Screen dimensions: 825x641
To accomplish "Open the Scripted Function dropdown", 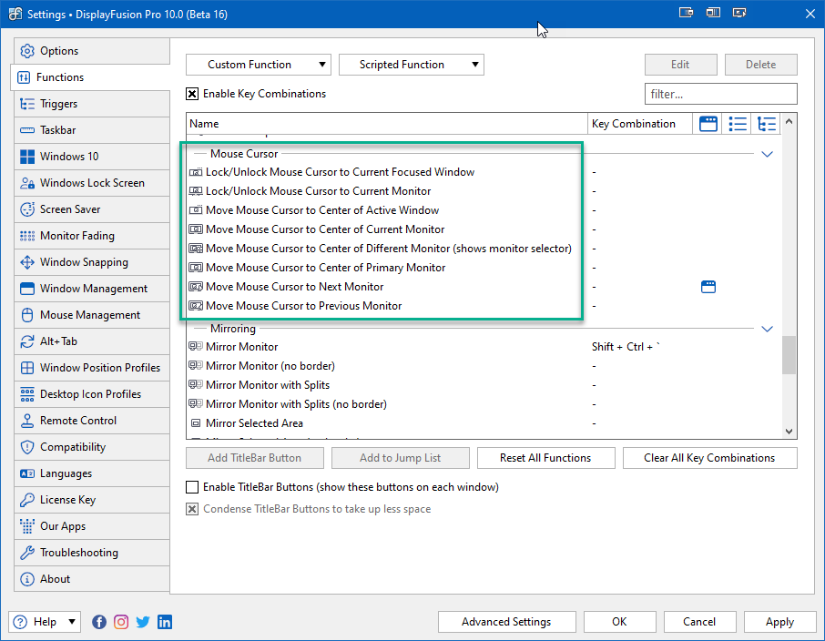I will (412, 65).
